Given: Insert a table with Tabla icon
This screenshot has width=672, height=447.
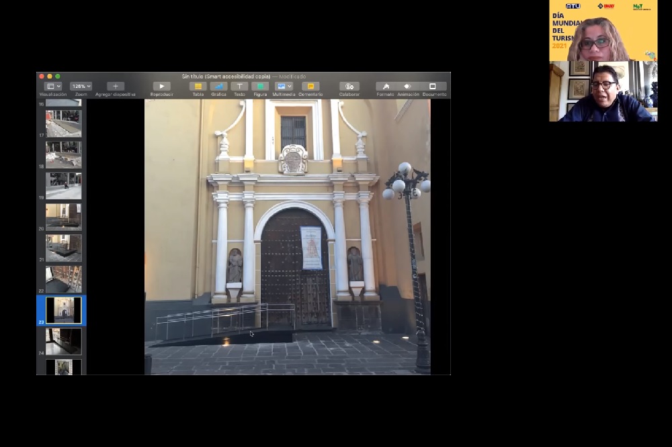Looking at the screenshot, I should tap(198, 87).
